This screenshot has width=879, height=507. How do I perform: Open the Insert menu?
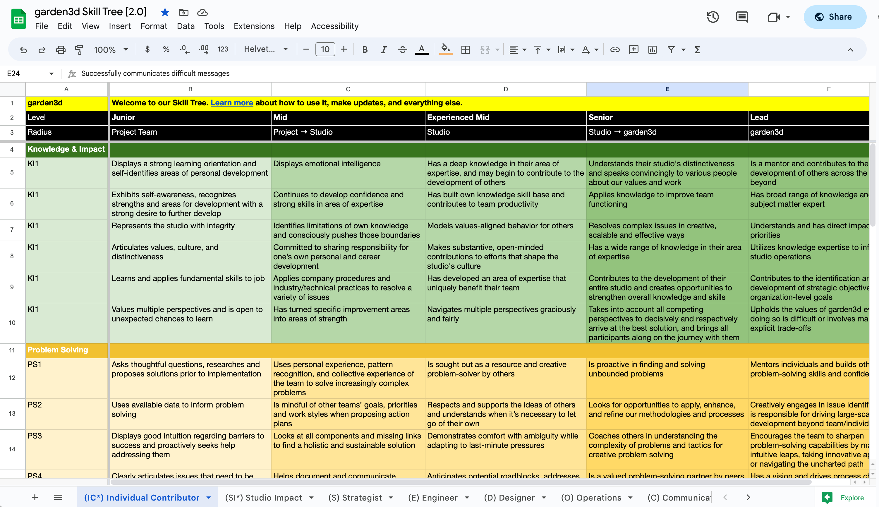(120, 26)
